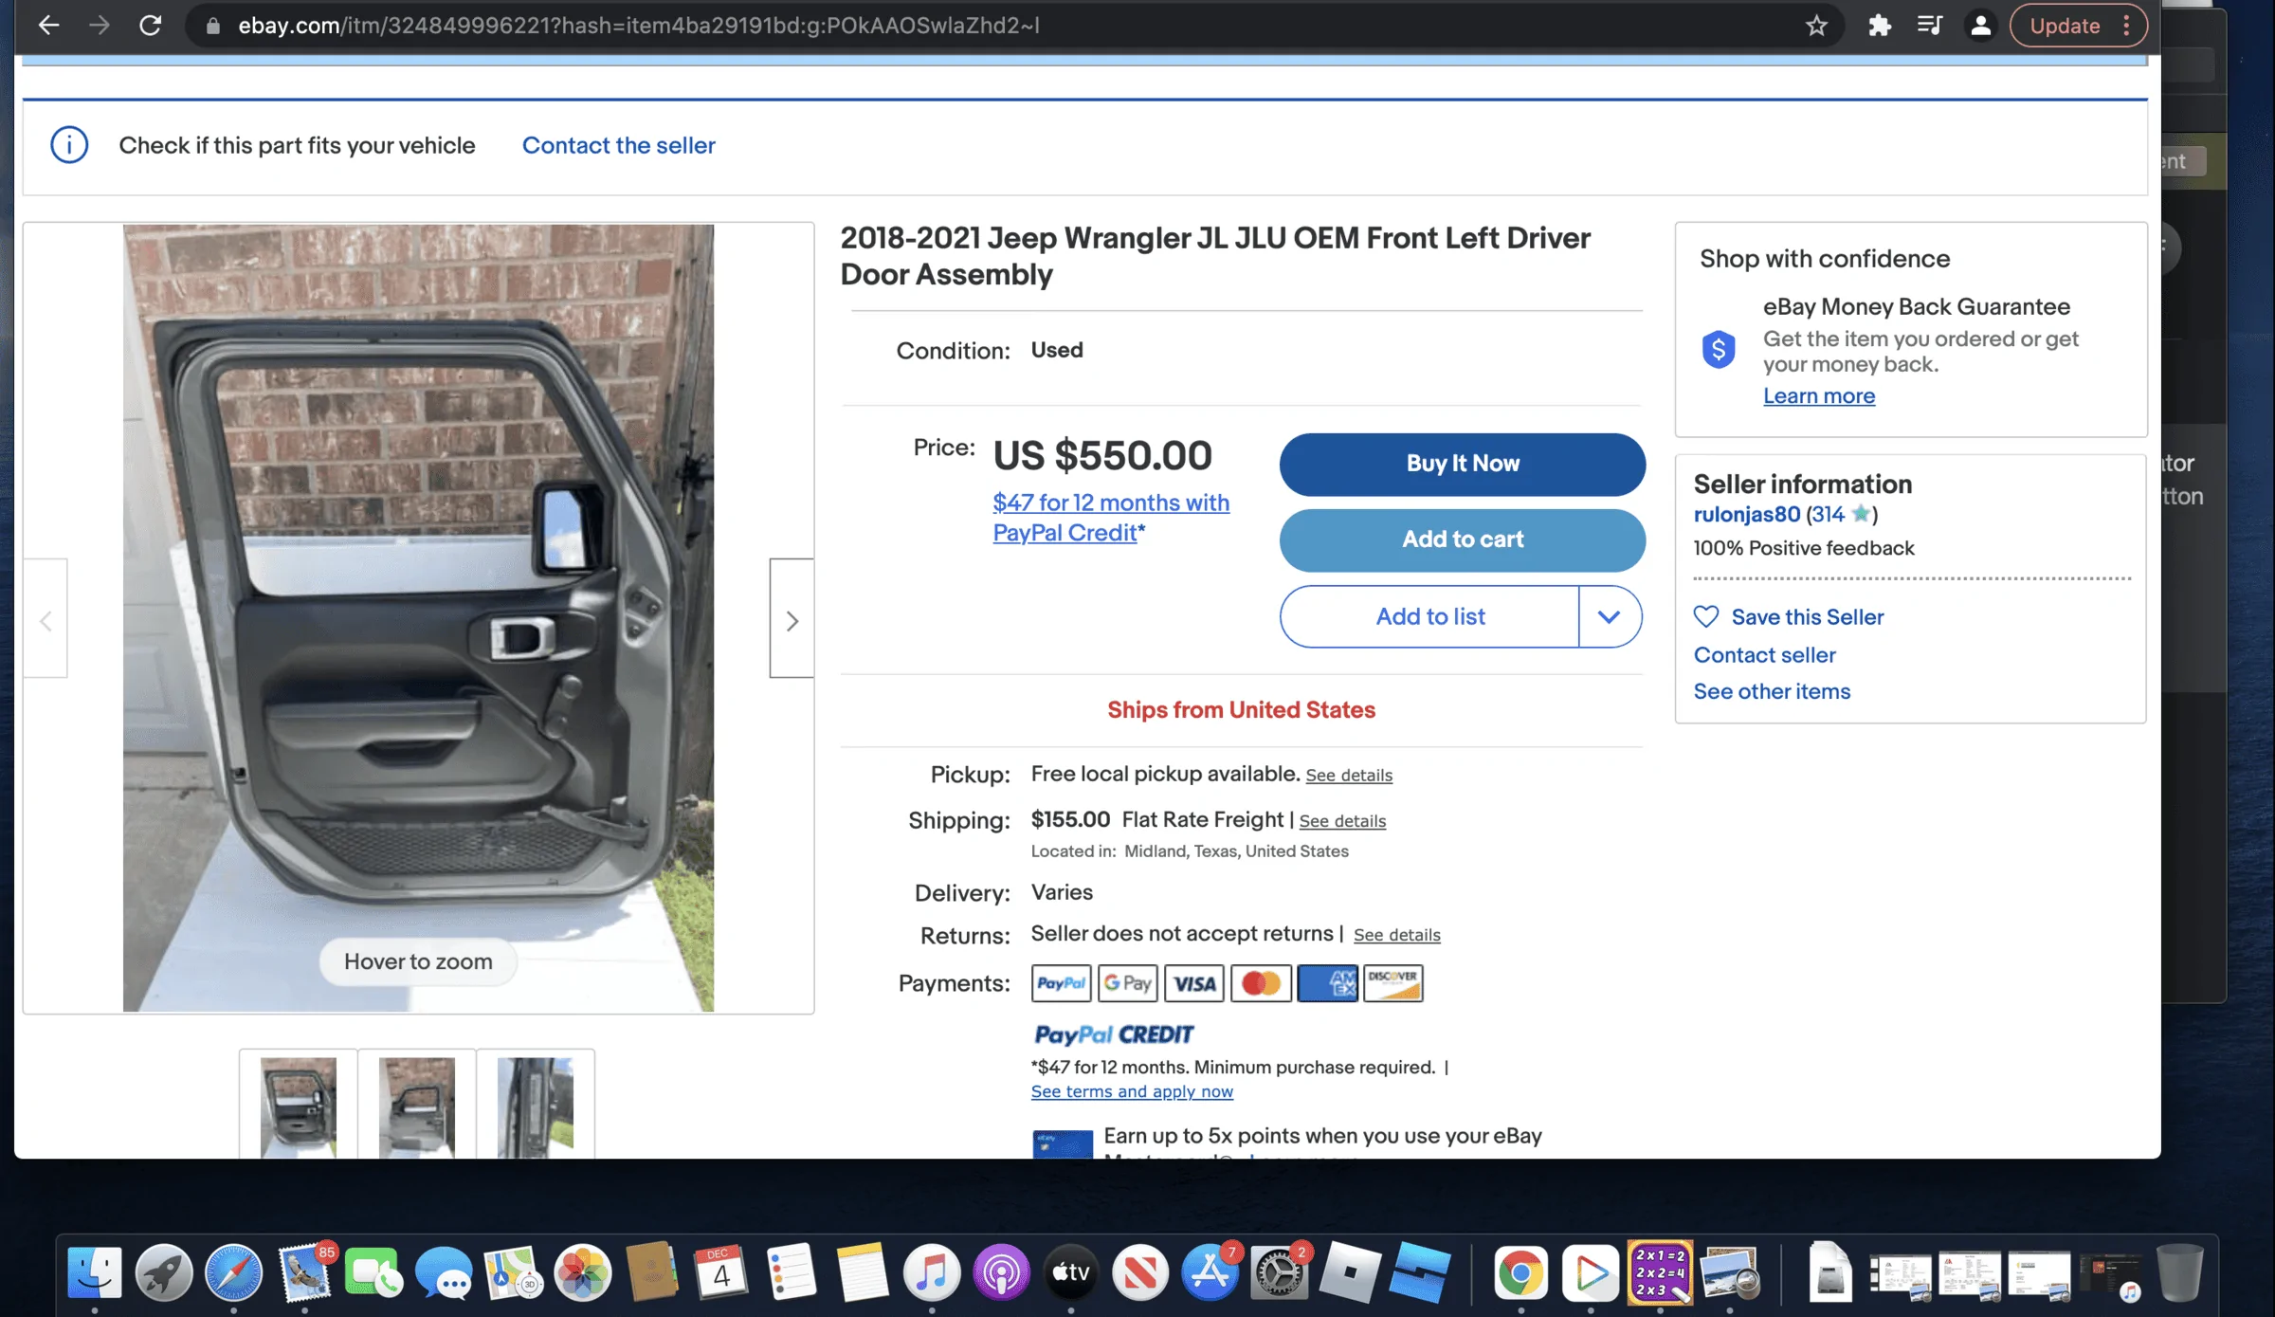Open See details for the returns policy
The width and height of the screenshot is (2275, 1317).
click(x=1396, y=935)
